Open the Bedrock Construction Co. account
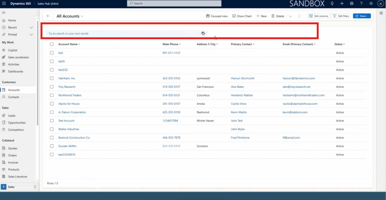Screen dimensions: 386x200 [74, 138]
